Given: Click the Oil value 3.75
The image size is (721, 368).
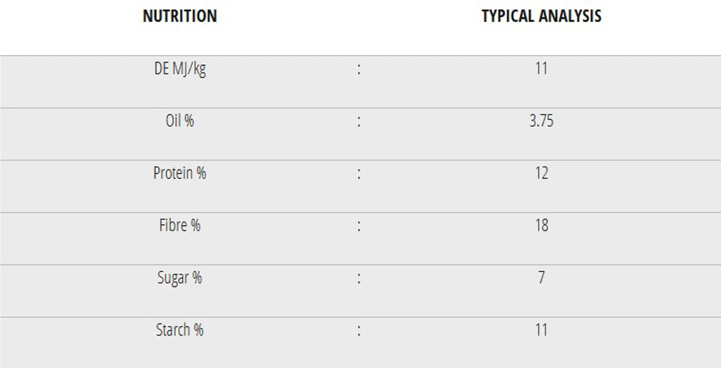Looking at the screenshot, I should (x=541, y=121).
